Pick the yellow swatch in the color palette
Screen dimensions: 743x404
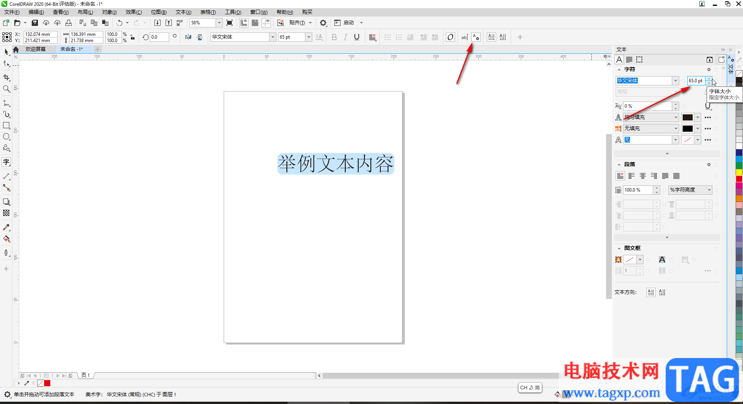pos(739,172)
